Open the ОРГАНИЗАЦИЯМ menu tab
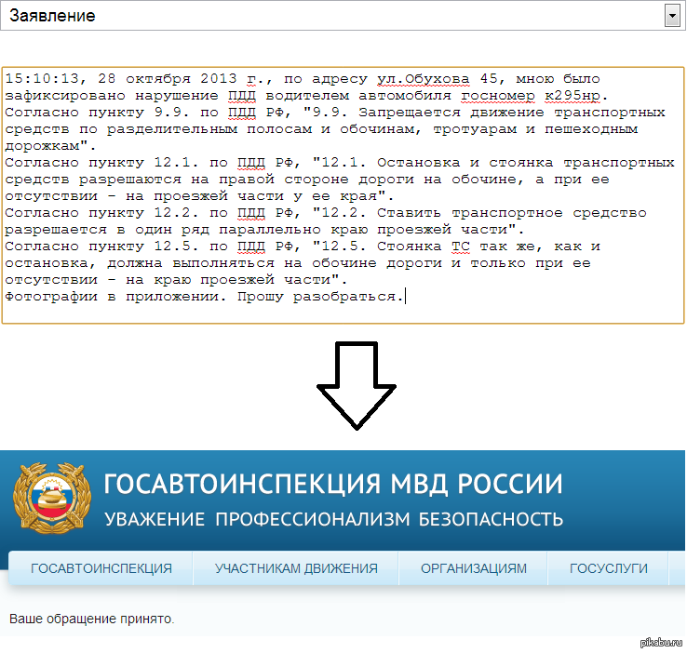The height and width of the screenshot is (653, 687). [473, 568]
